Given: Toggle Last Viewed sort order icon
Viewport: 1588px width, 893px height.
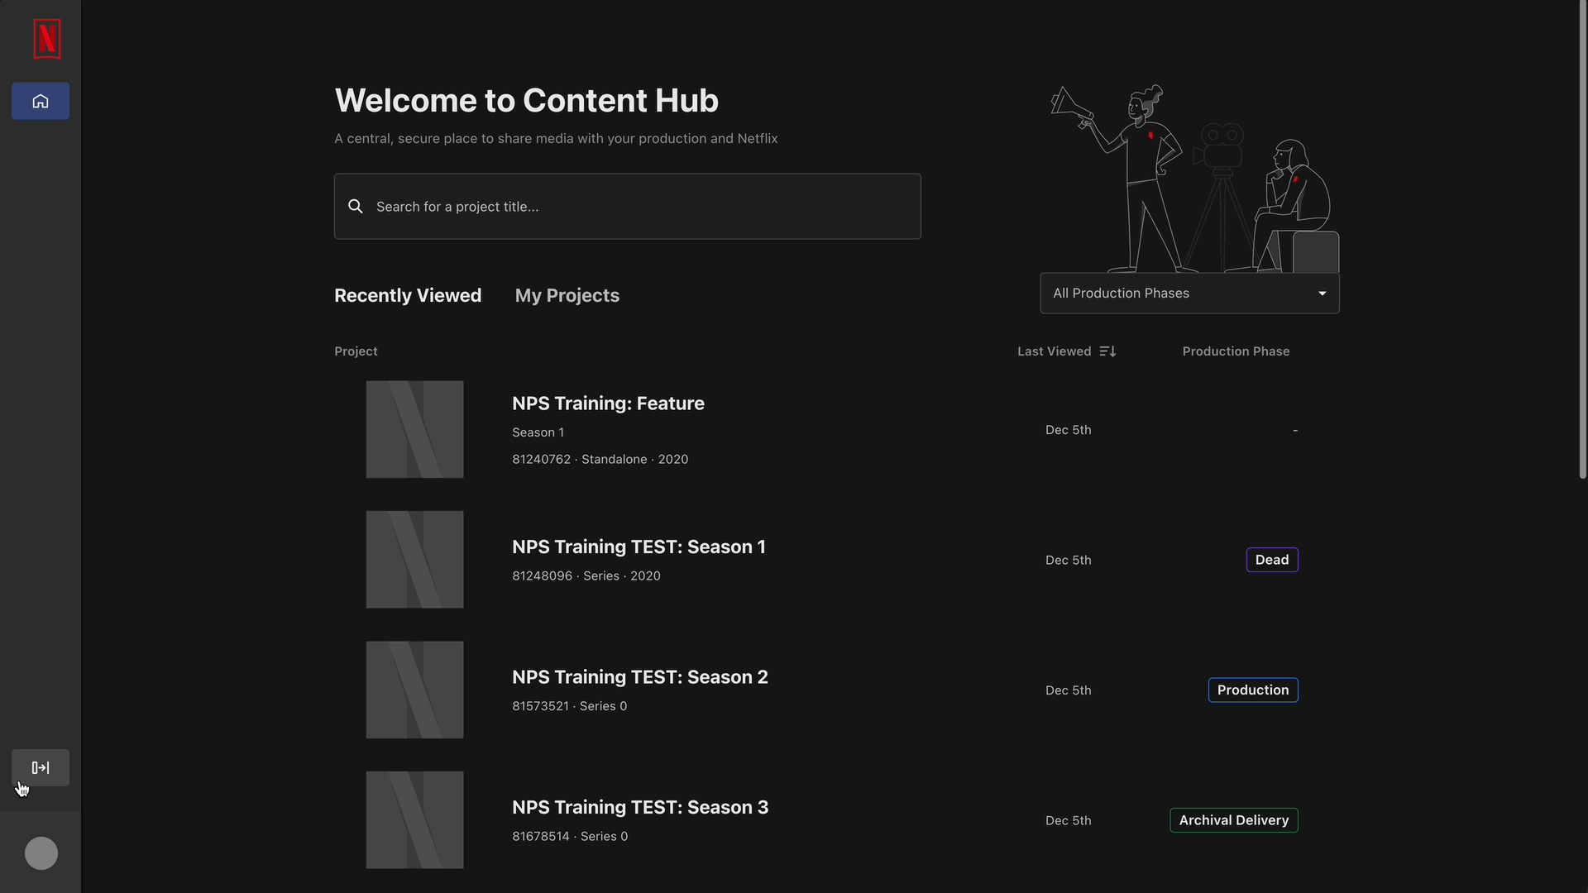Looking at the screenshot, I should pyautogui.click(x=1107, y=351).
